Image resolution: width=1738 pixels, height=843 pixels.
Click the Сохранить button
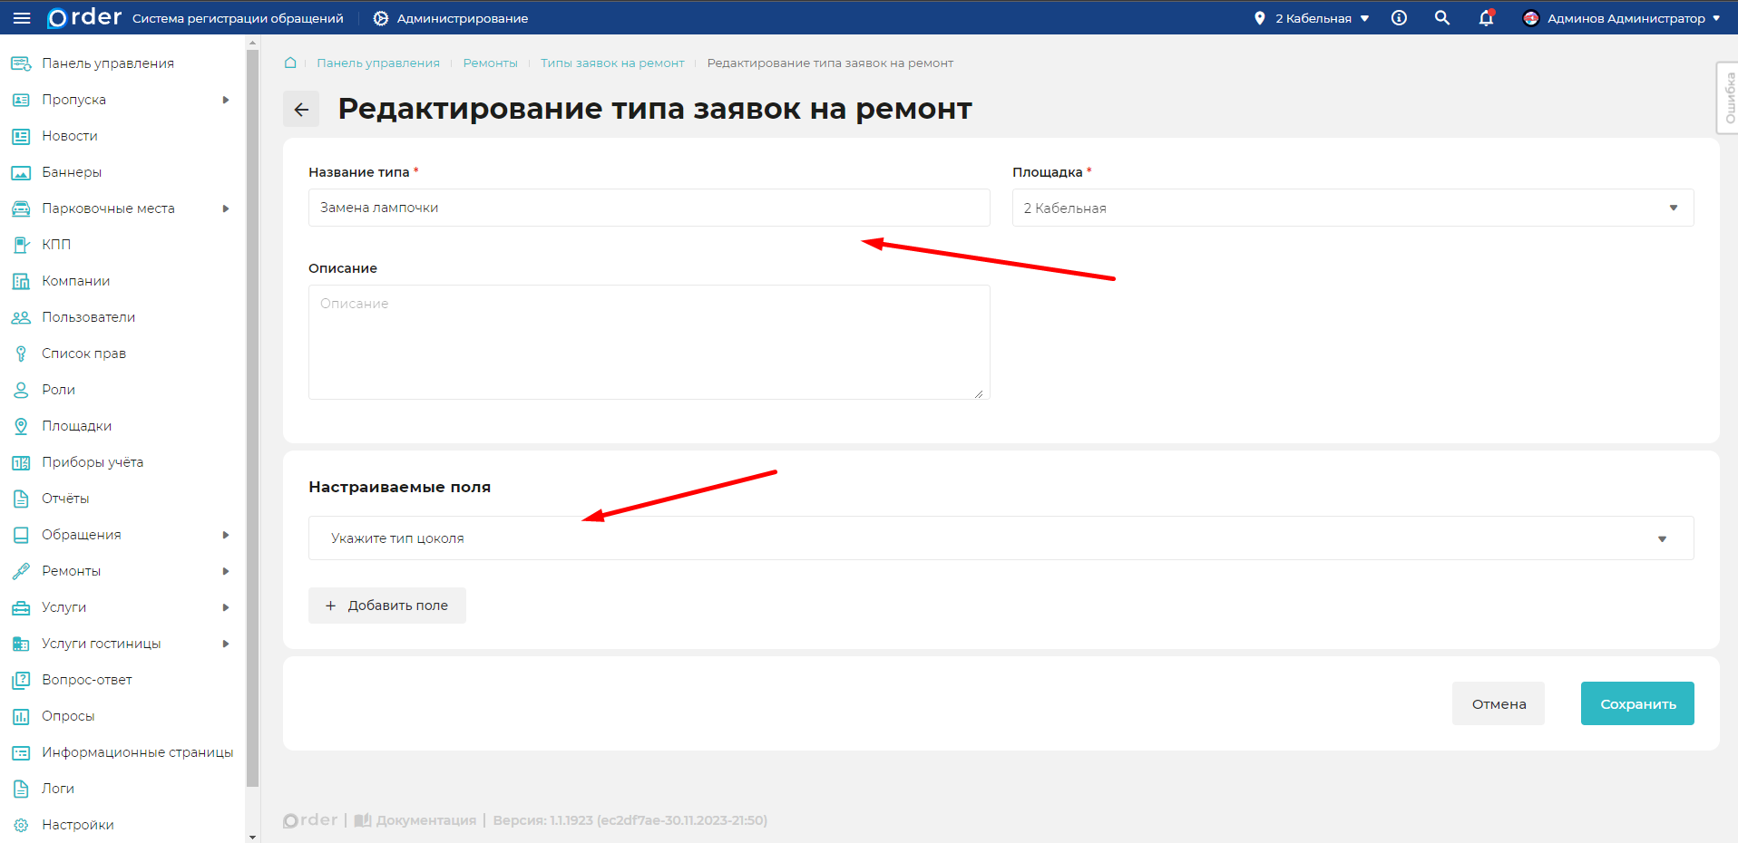coord(1636,703)
